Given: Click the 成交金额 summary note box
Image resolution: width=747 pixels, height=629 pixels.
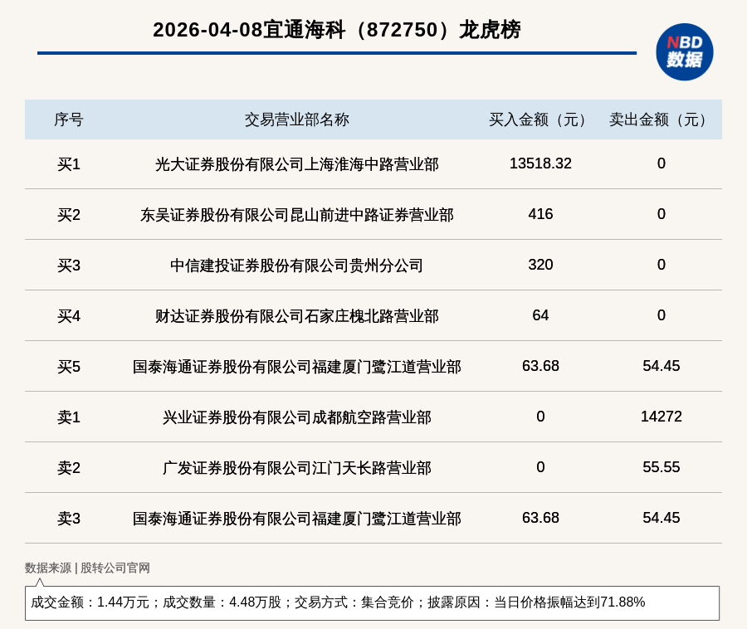Looking at the screenshot, I should [372, 602].
